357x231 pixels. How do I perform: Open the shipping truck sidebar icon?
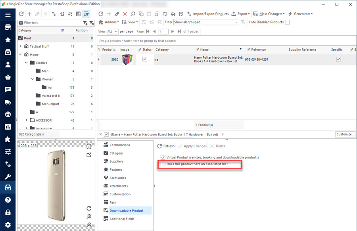[8, 102]
